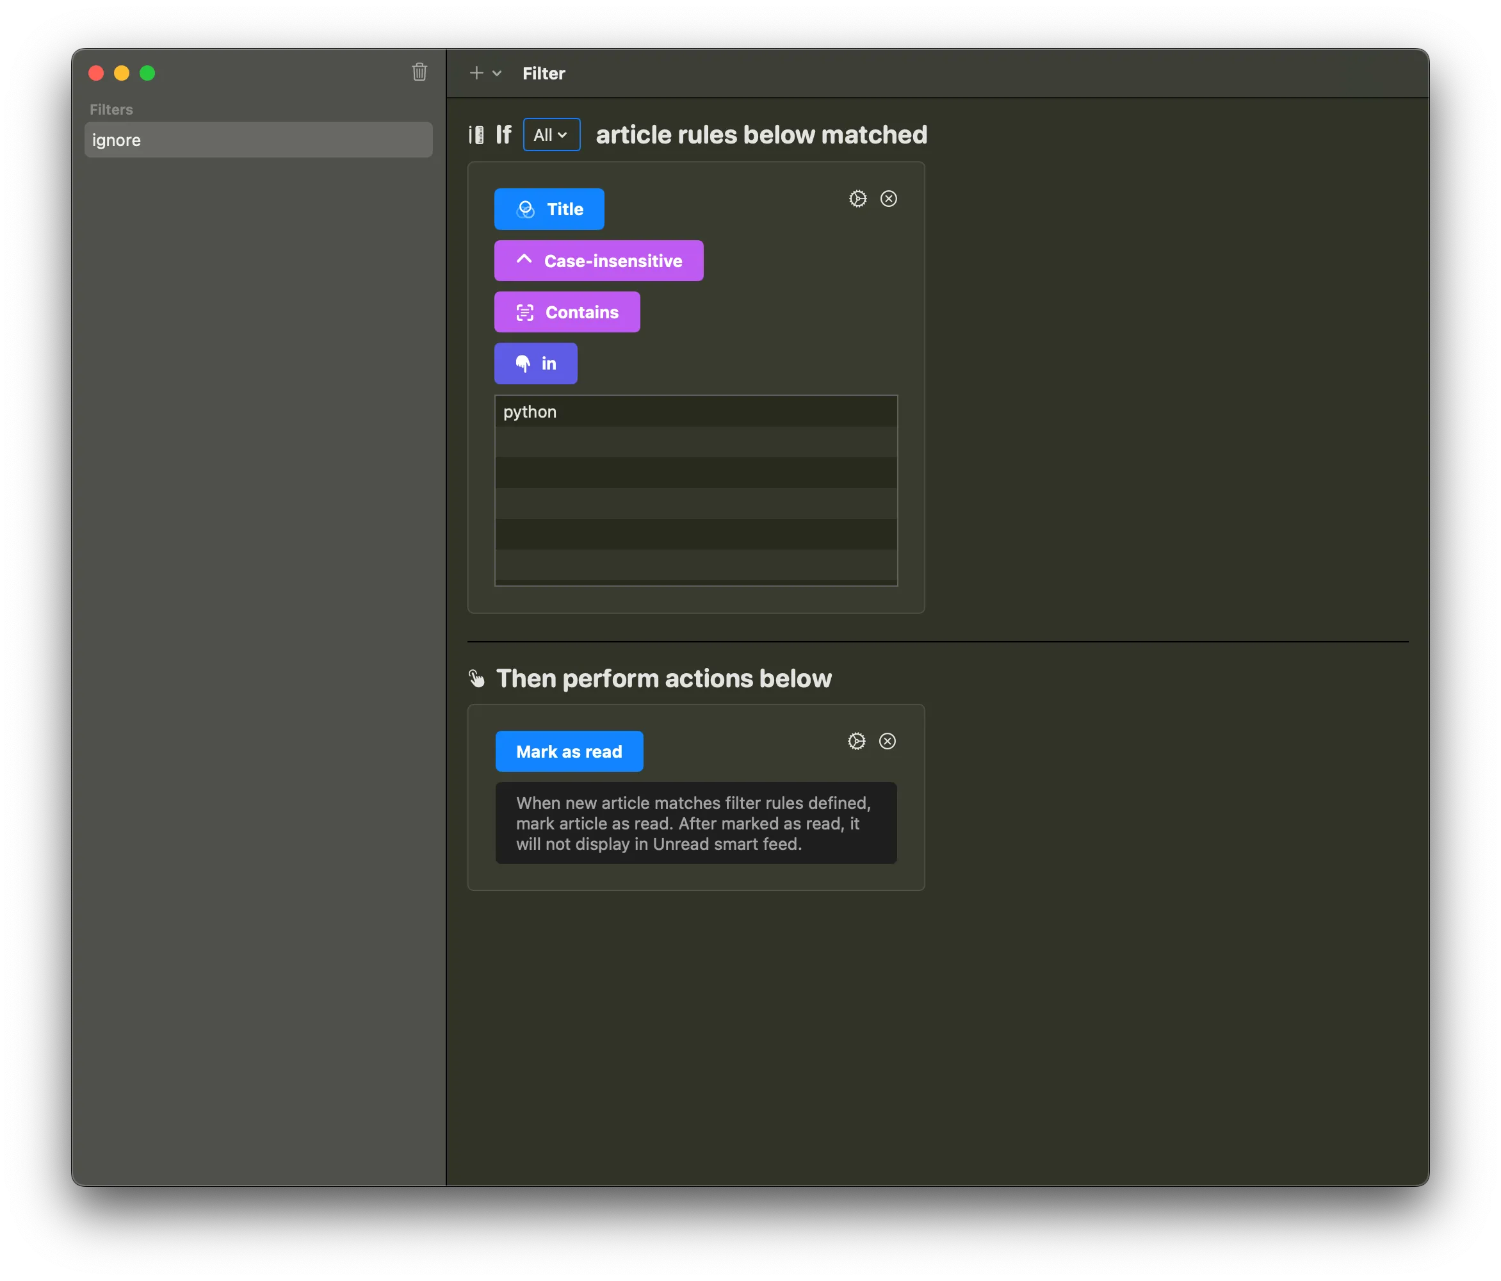Click the icon inside the Title button

click(525, 209)
